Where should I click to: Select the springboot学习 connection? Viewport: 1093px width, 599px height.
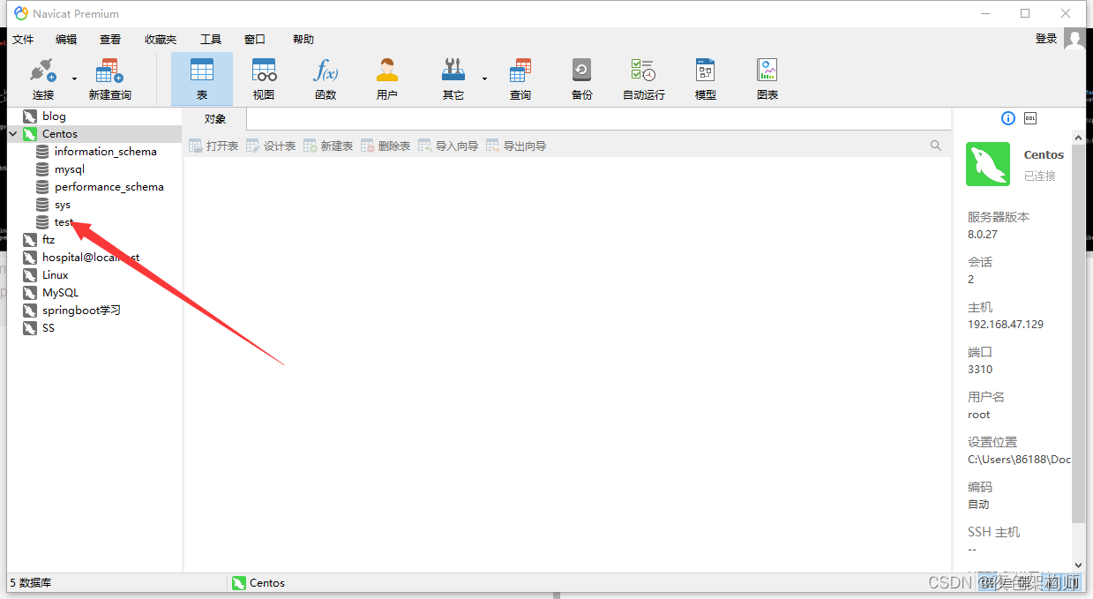[81, 311]
